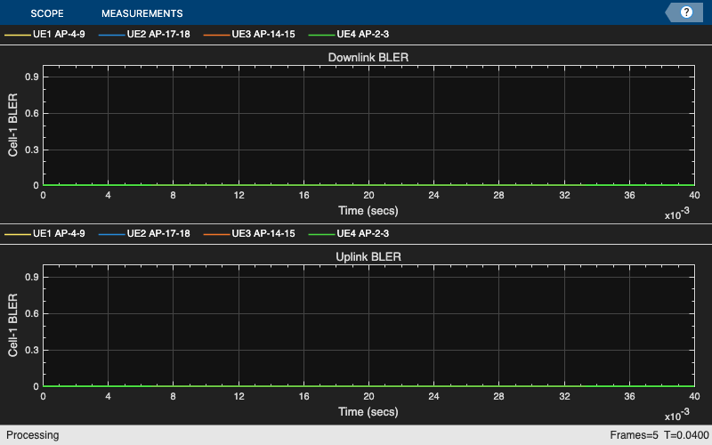Screen dimensions: 712x445
Task: Open the MEASUREMENTS tab
Action: pos(142,13)
